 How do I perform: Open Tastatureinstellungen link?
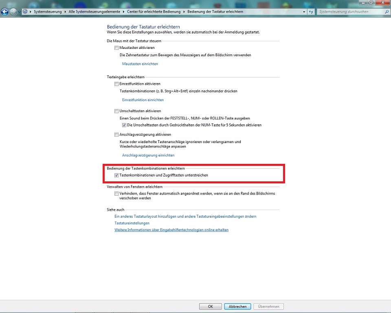point(132,223)
